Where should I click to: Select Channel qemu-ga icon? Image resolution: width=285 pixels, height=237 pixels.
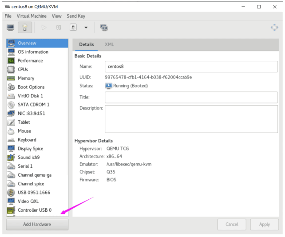[11, 175]
